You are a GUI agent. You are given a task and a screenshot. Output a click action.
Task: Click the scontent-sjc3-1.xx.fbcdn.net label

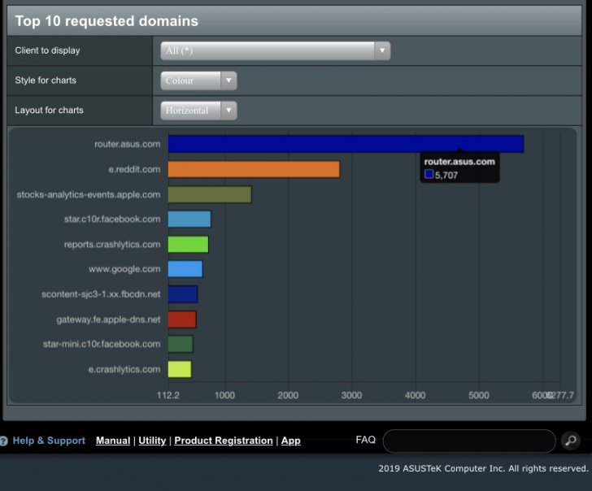point(101,294)
